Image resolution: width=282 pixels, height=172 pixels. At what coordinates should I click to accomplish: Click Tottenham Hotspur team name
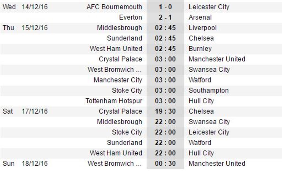pyautogui.click(x=114, y=101)
